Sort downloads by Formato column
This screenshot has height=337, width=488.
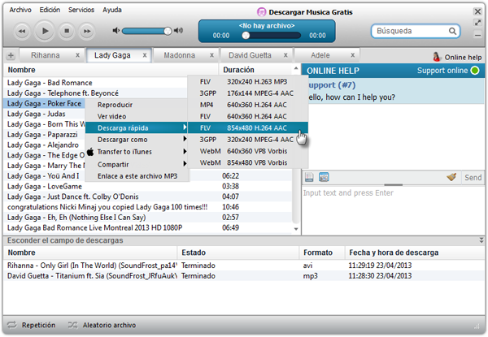pyautogui.click(x=322, y=253)
